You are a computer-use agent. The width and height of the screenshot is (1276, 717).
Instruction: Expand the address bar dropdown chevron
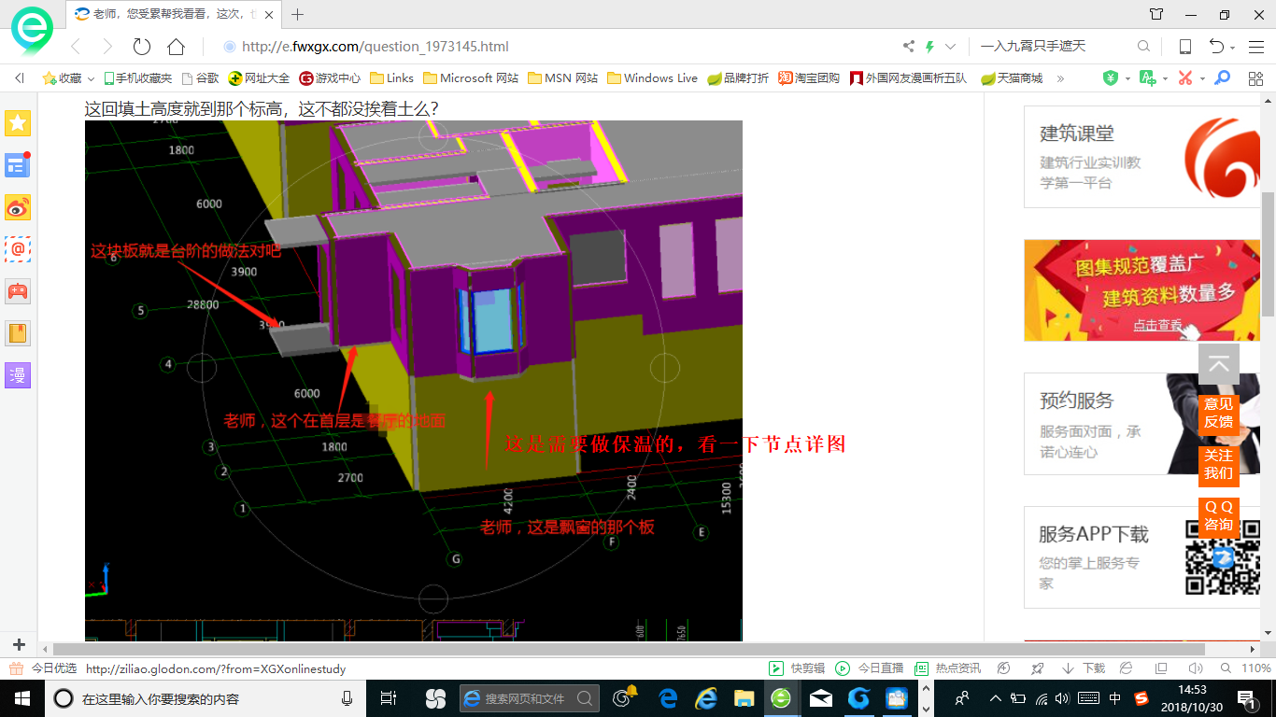coord(951,47)
